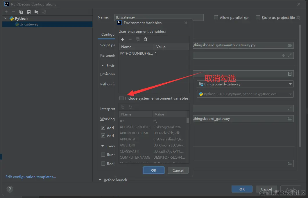Screen dimensions: 308x198
Task: Click Run/Debug Configurations vertical scrollbar
Action: [300, 85]
